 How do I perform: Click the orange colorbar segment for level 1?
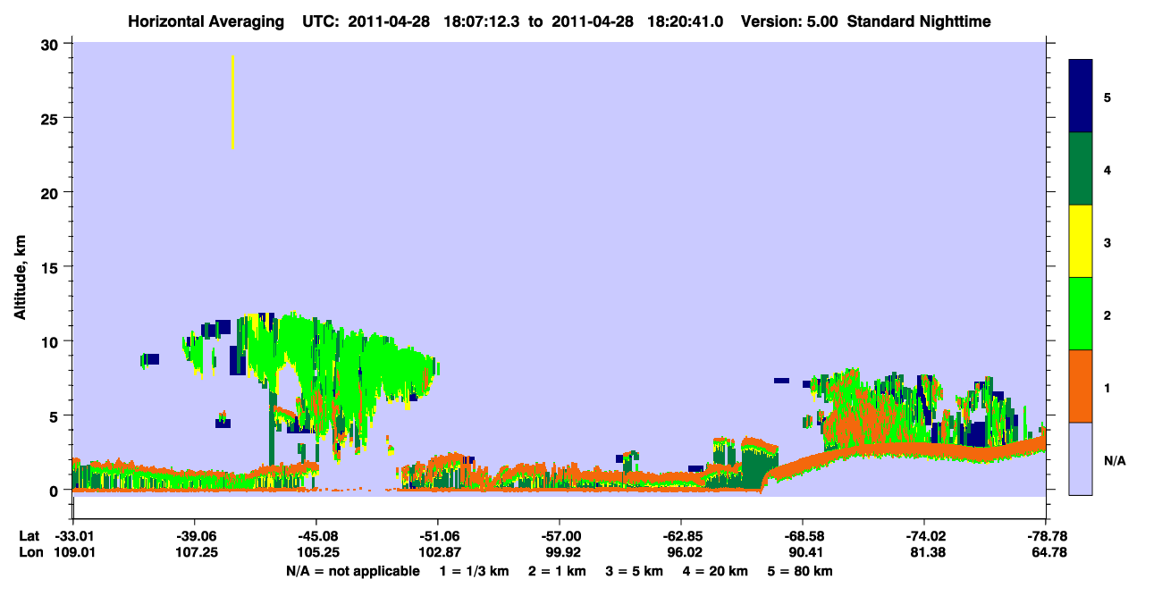tap(1081, 386)
